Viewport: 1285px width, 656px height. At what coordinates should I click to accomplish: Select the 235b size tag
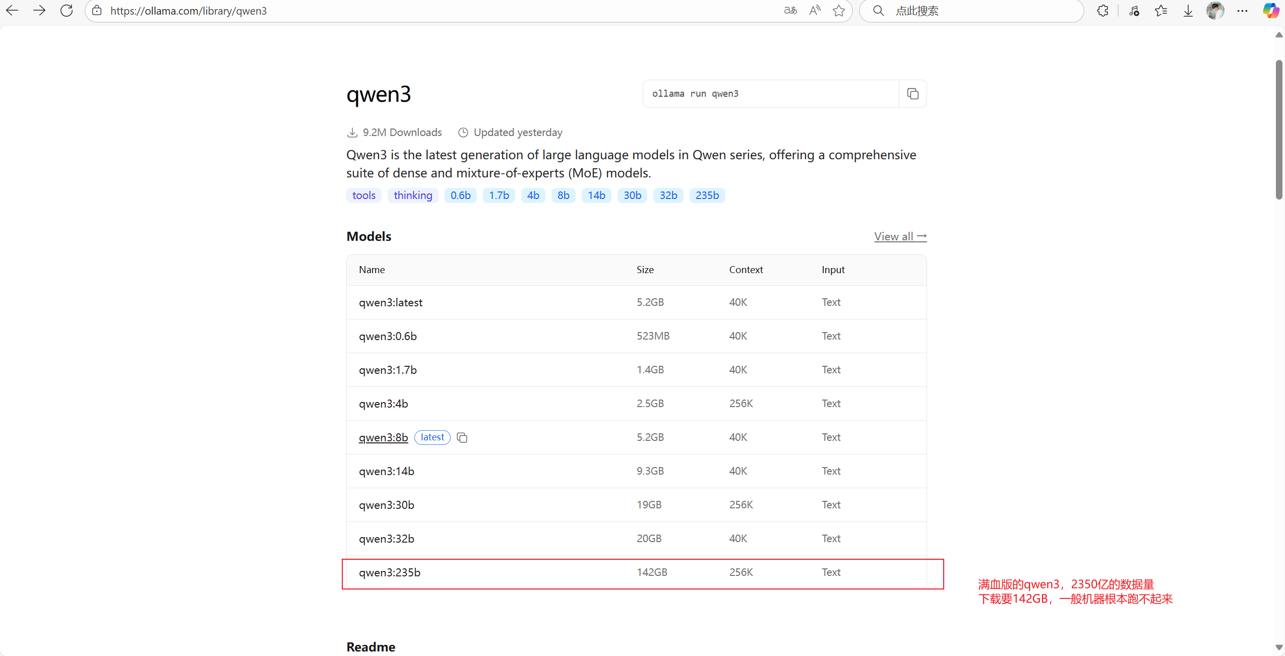707,195
